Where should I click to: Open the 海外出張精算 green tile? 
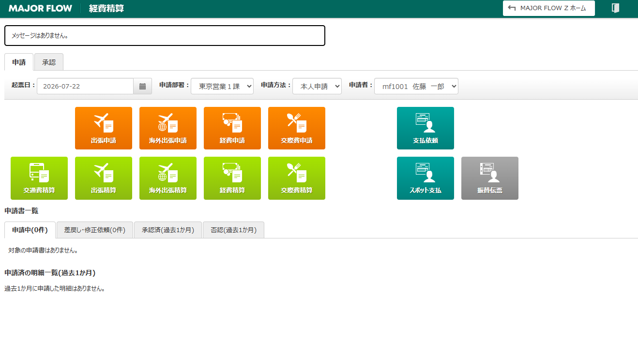pos(168,178)
